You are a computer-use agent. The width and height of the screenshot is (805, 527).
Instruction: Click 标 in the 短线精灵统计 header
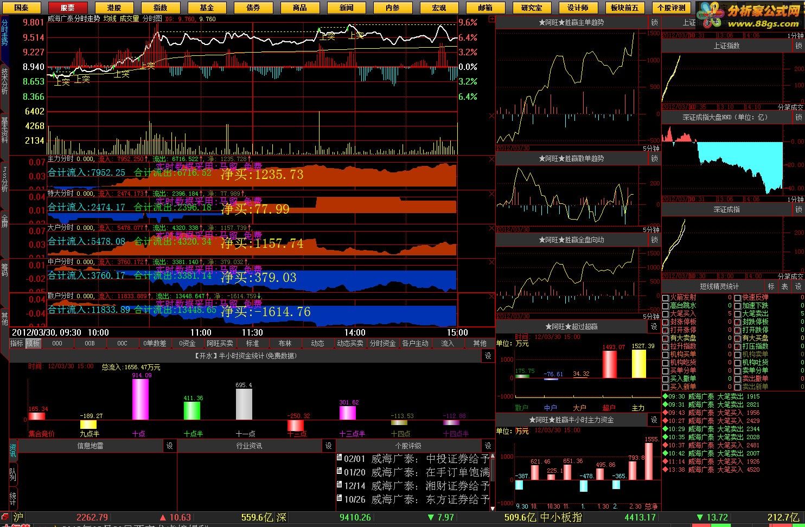click(x=771, y=286)
